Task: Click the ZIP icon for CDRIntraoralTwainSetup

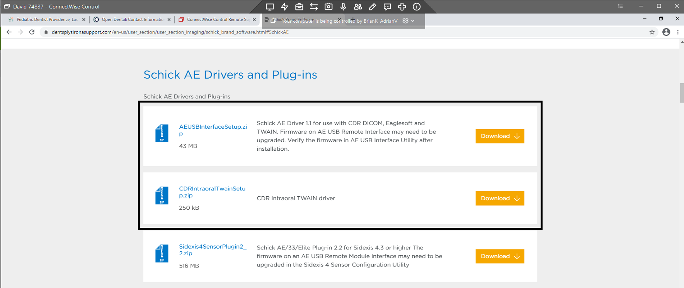Action: click(162, 195)
